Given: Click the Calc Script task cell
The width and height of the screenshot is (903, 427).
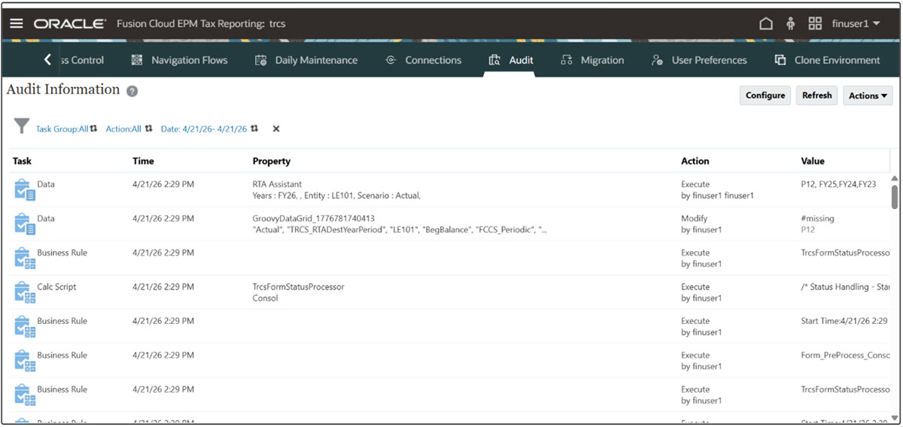Looking at the screenshot, I should (x=56, y=287).
